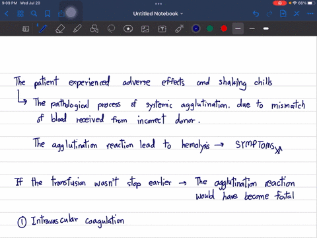Tap the handwritten word 'SYMPTOMS'
Viewport: 317px width, 238px height.
(255, 145)
